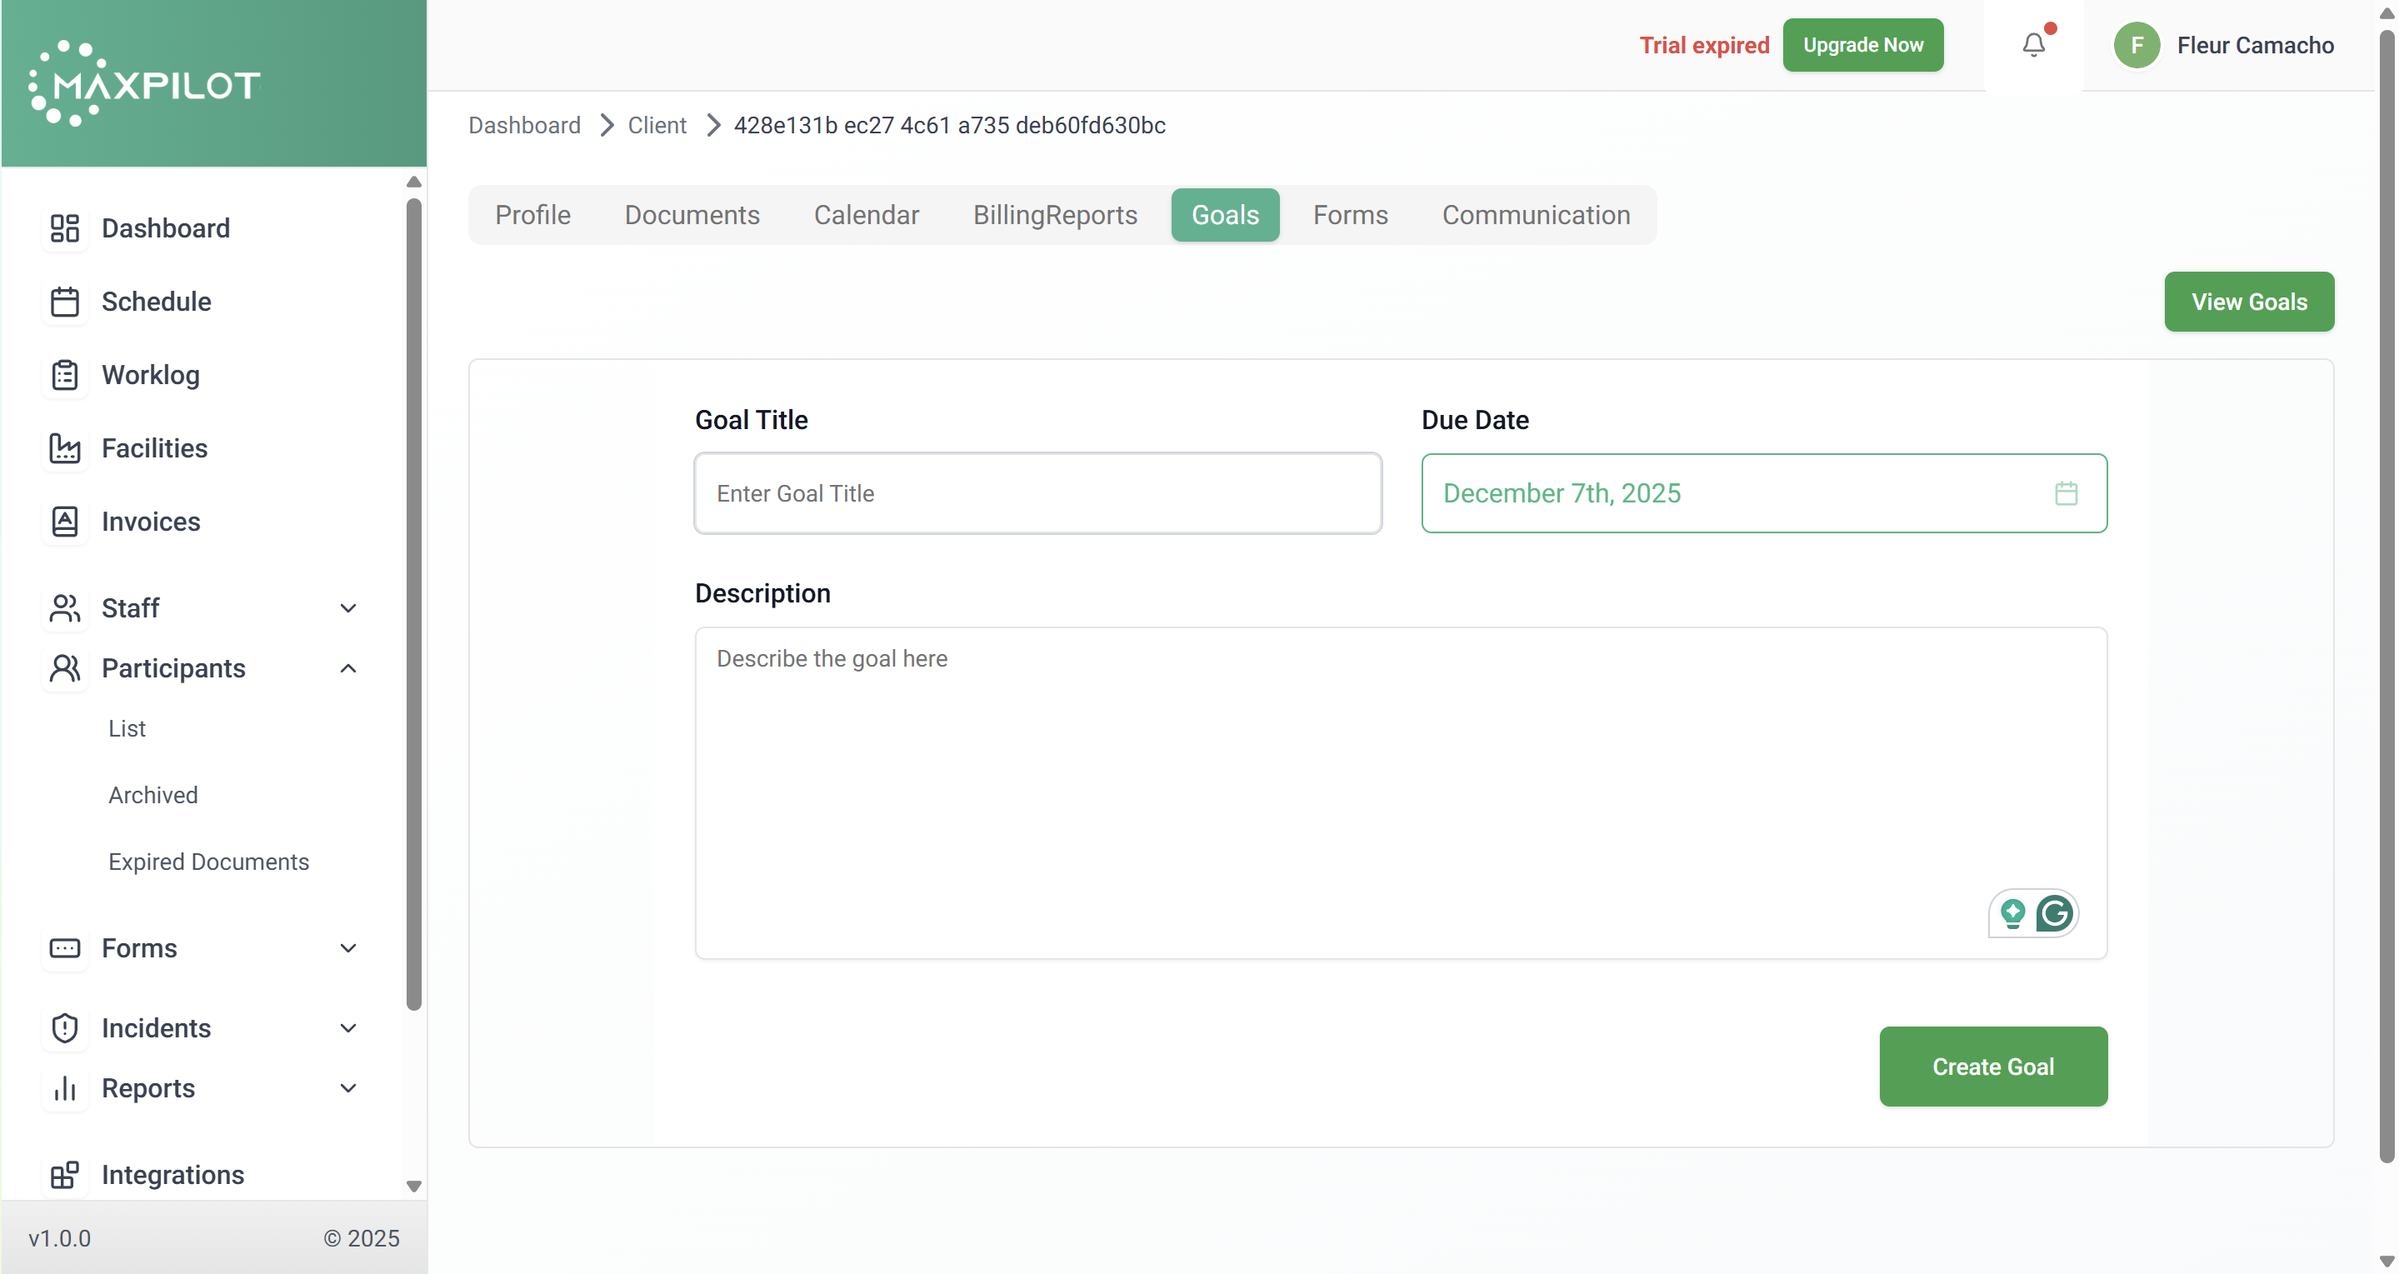Go to Facilities in the sidebar
Viewport: 2399px width, 1274px height.
(153, 449)
